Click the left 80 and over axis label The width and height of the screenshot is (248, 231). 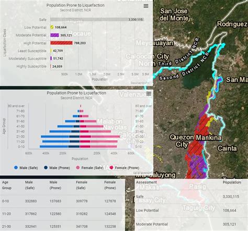point(16,106)
